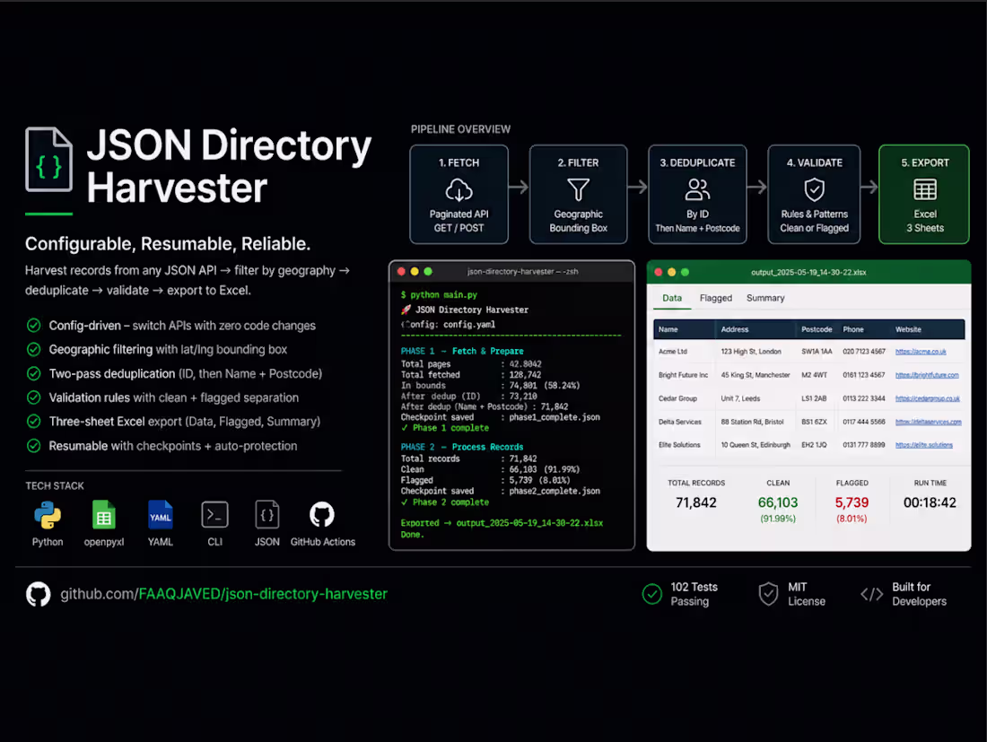Open the acme.co.uk website link
Image resolution: width=987 pixels, height=742 pixels.
921,352
